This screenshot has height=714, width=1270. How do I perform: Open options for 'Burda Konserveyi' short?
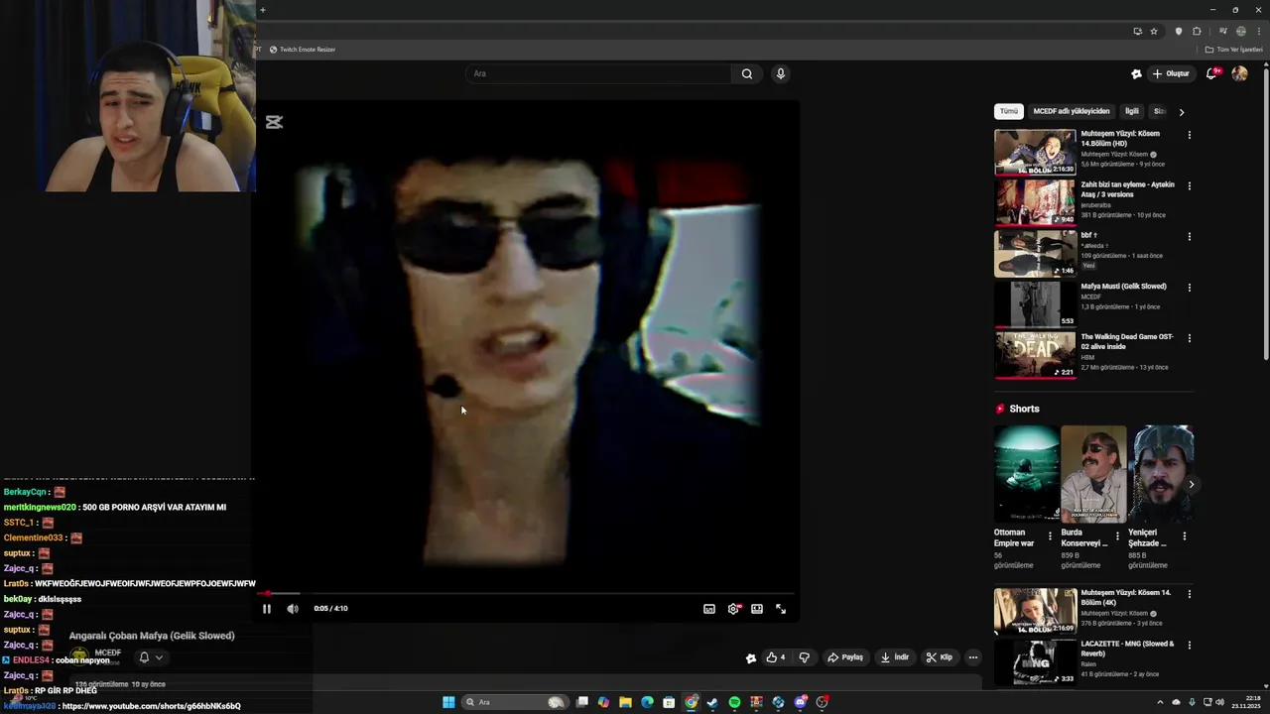pyautogui.click(x=1117, y=536)
